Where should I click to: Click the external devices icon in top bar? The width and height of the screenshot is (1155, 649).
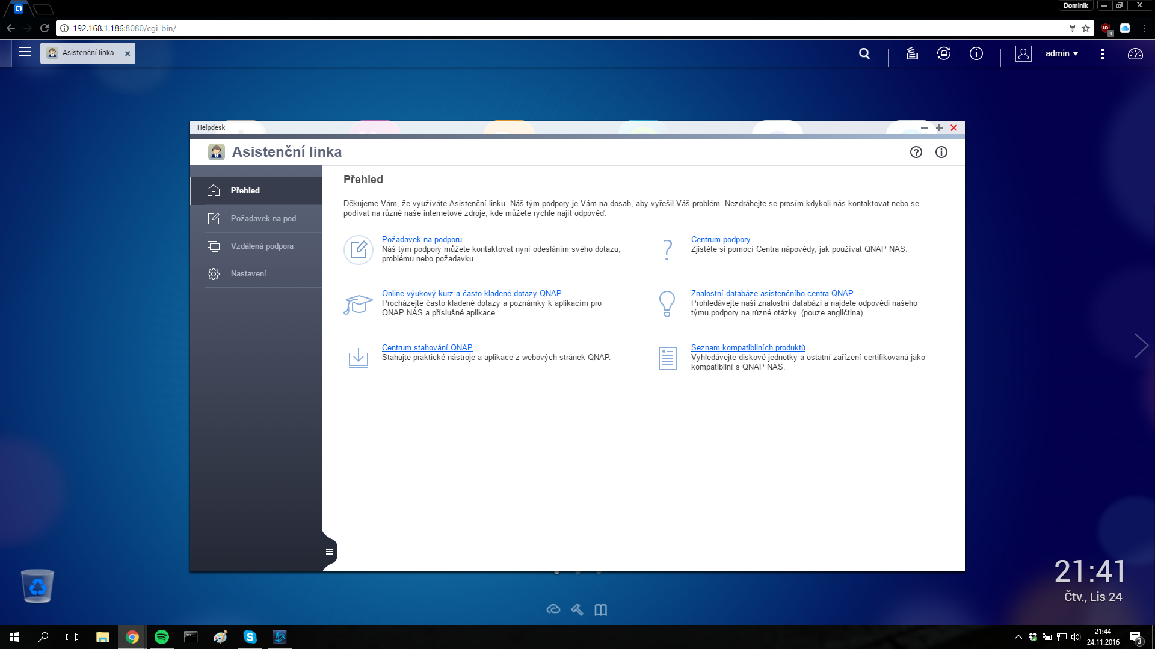944,53
